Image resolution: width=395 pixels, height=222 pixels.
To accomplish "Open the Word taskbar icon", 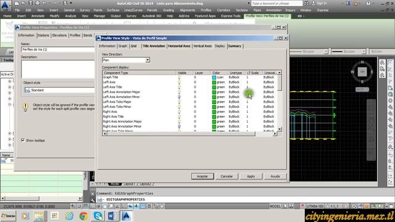I will point(112,216).
